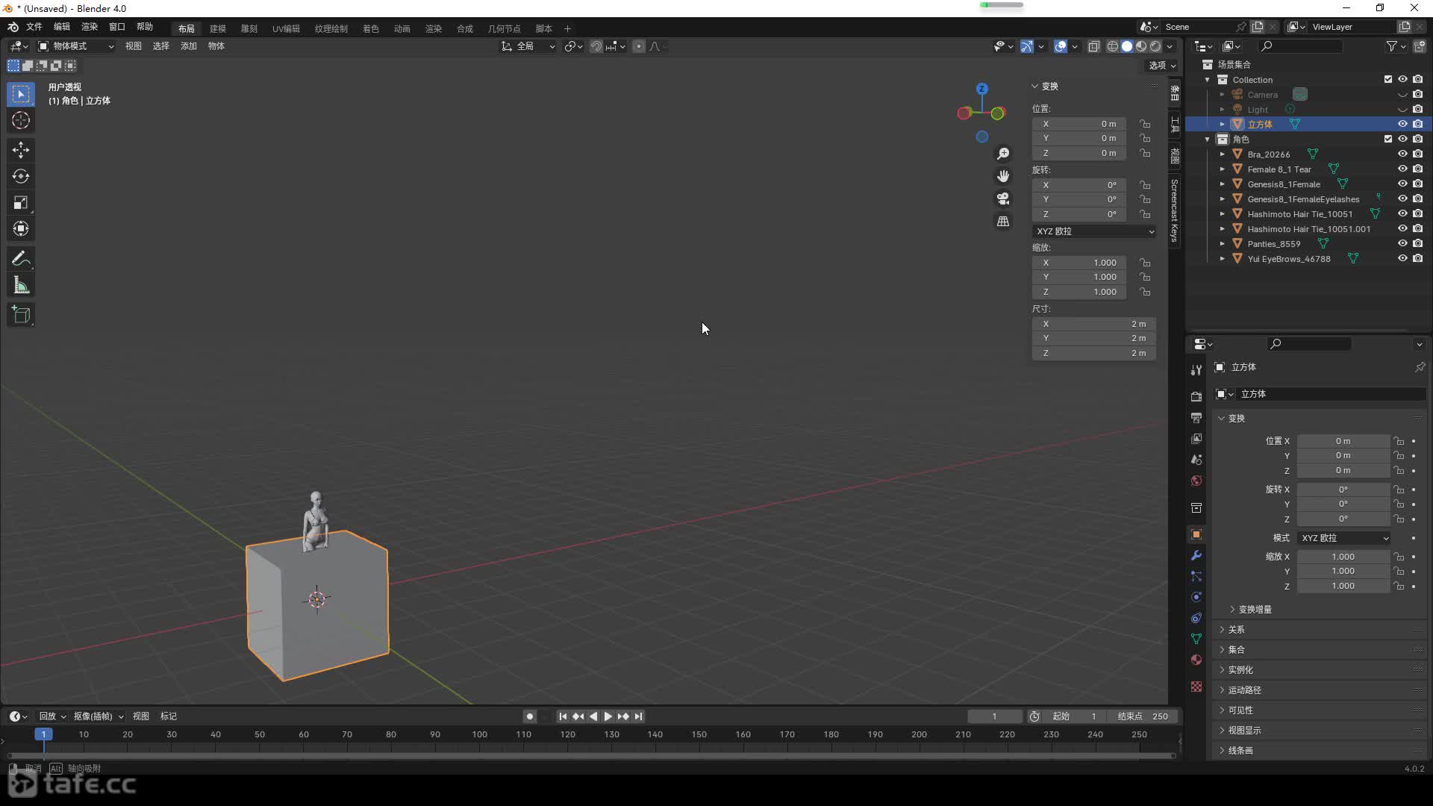This screenshot has width=1433, height=806.
Task: Uncheck Collection exclude checkbox
Action: [1388, 79]
